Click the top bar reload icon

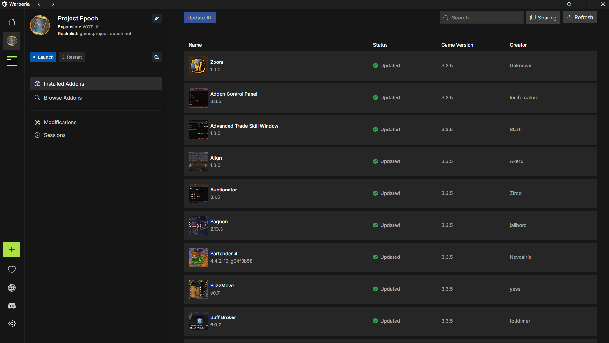point(569,4)
